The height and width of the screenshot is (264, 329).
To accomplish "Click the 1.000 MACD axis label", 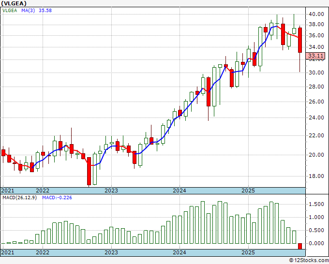I will [316, 217].
